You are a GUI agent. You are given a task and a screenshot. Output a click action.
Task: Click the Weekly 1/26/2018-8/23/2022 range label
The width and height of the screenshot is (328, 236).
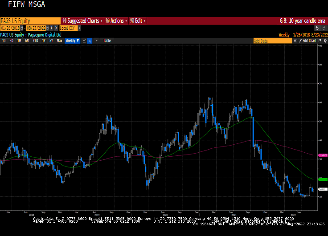[303, 35]
